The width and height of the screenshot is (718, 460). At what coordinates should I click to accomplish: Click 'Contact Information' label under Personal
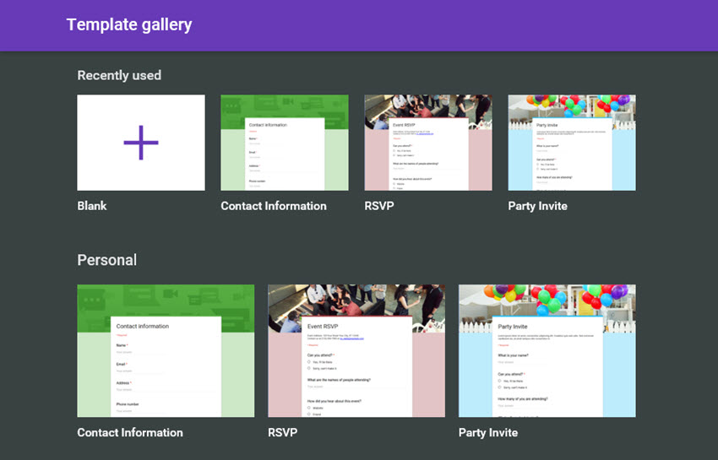pyautogui.click(x=130, y=432)
